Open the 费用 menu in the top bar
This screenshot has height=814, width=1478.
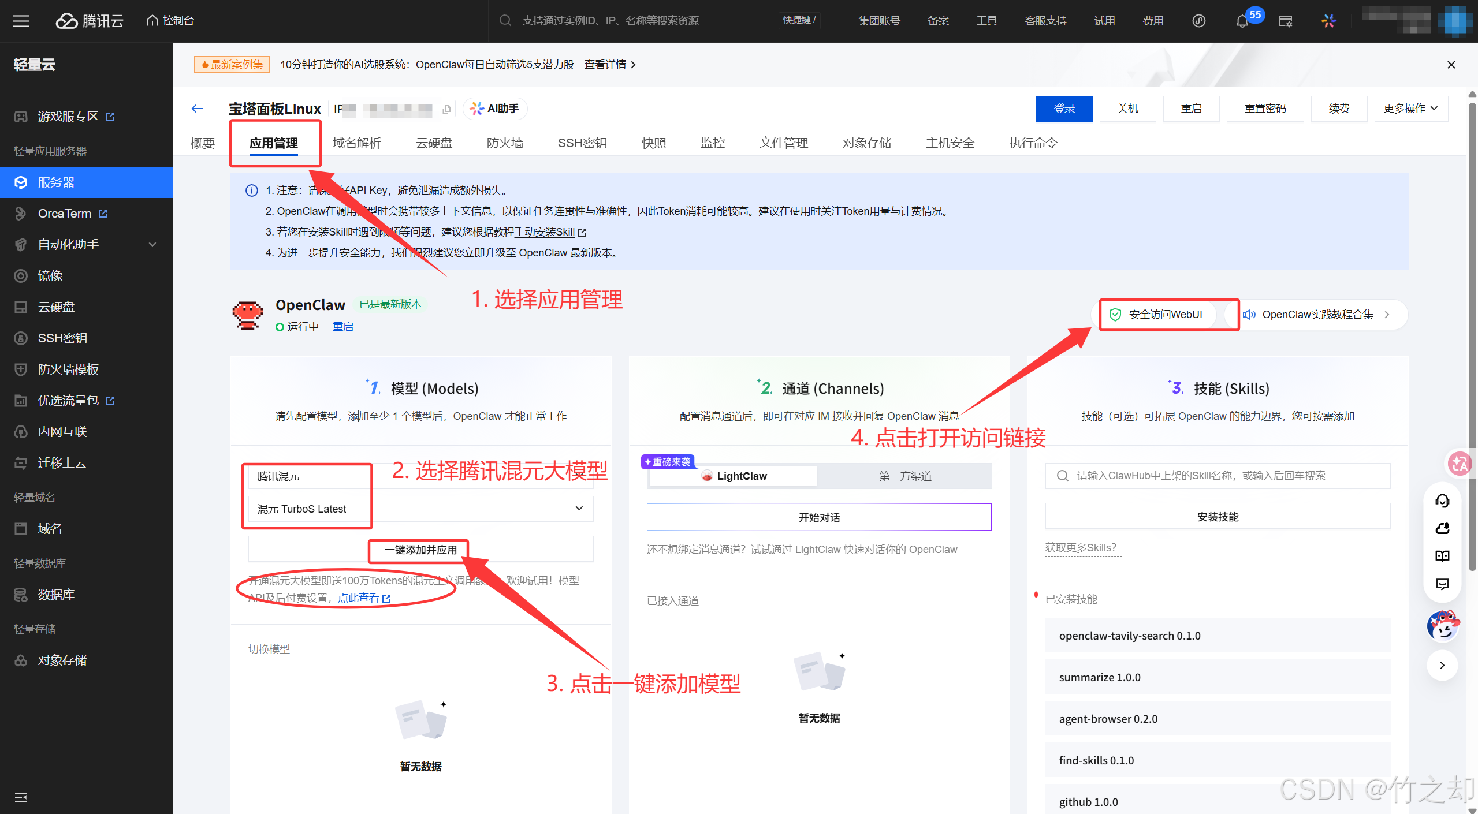click(1152, 21)
